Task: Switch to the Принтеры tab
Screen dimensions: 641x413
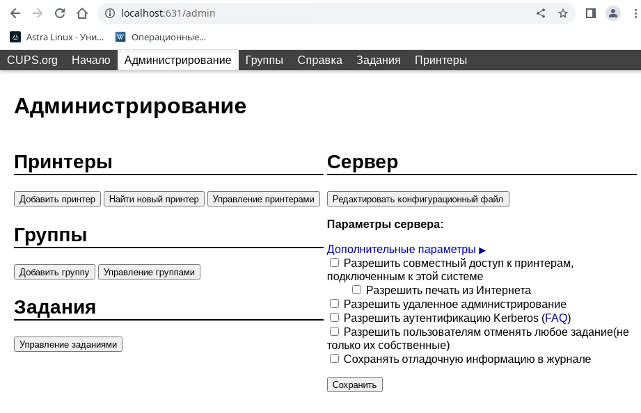Action: click(x=441, y=60)
